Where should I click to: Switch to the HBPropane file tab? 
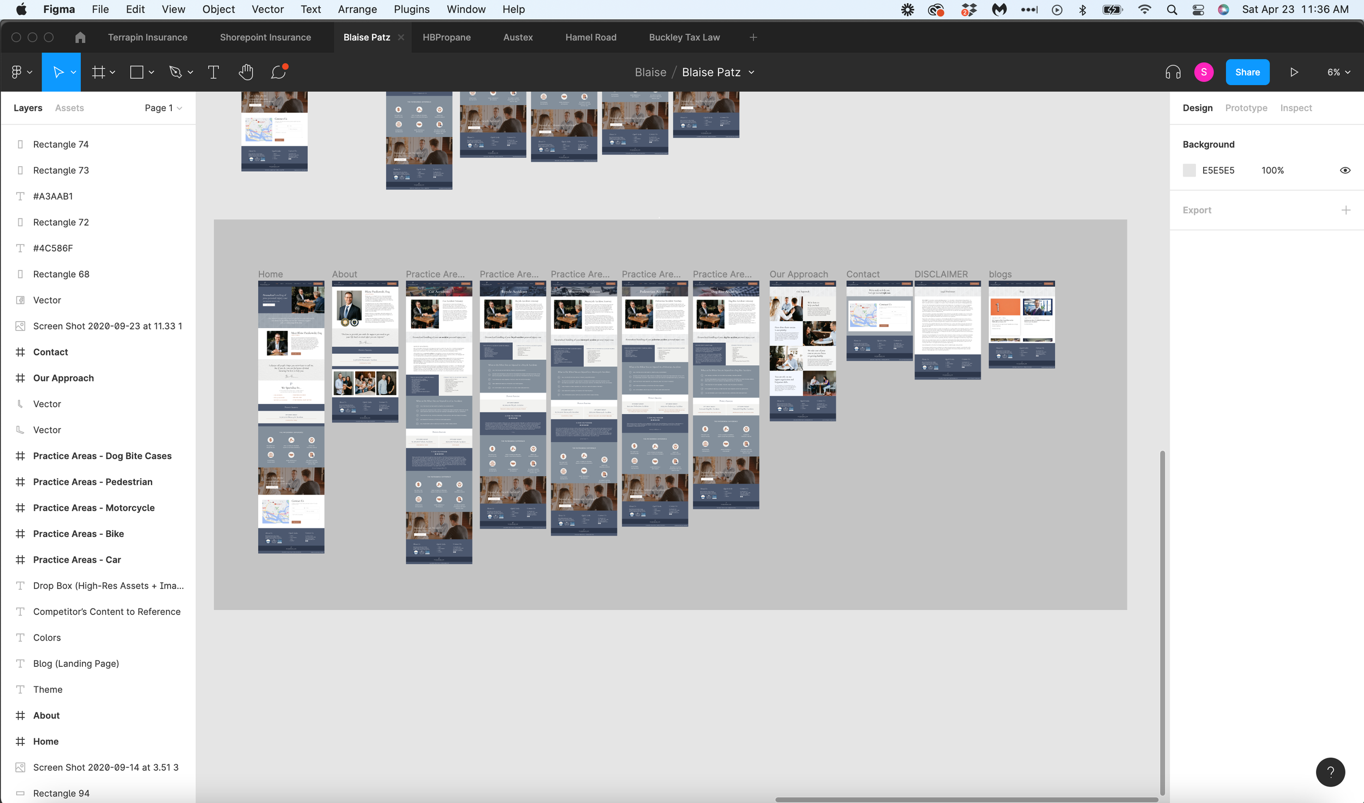click(446, 37)
